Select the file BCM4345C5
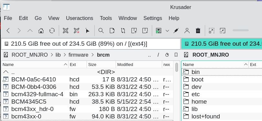 tap(87, 101)
